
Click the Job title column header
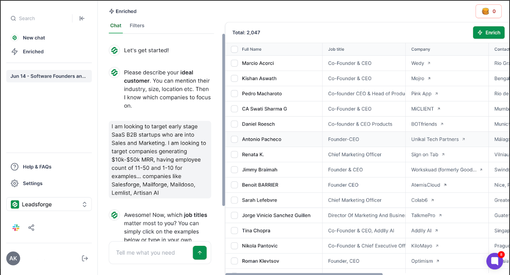pos(336,49)
